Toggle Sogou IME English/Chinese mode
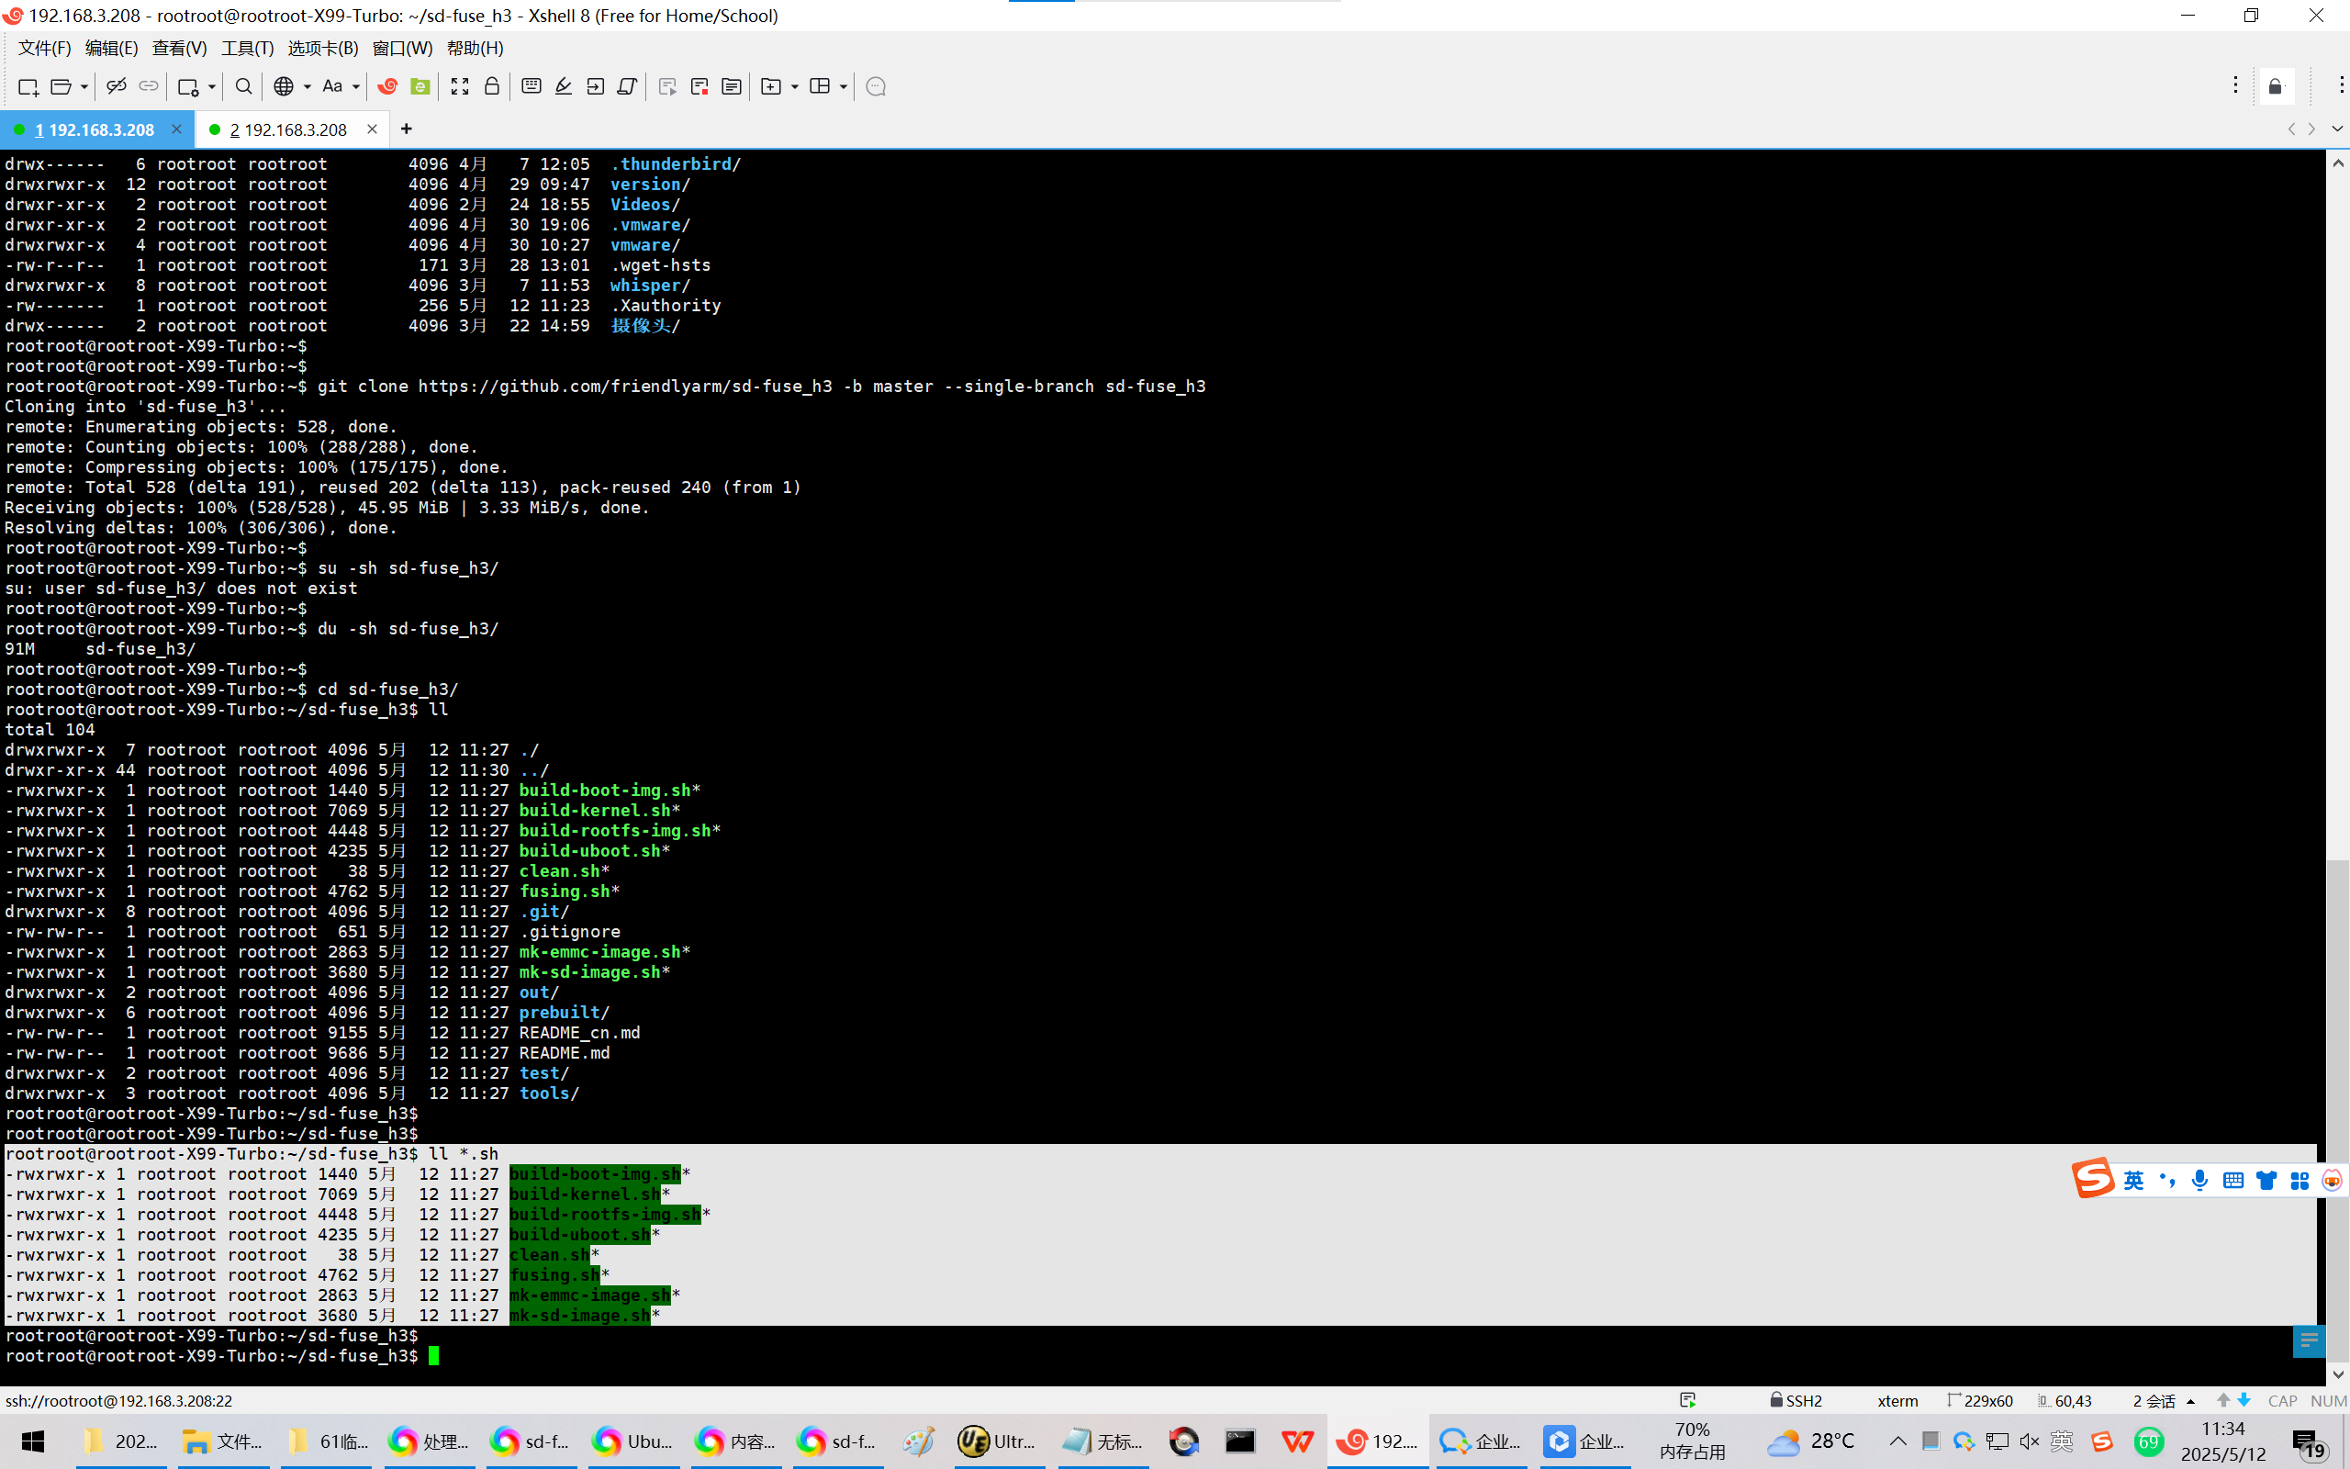 (2132, 1181)
